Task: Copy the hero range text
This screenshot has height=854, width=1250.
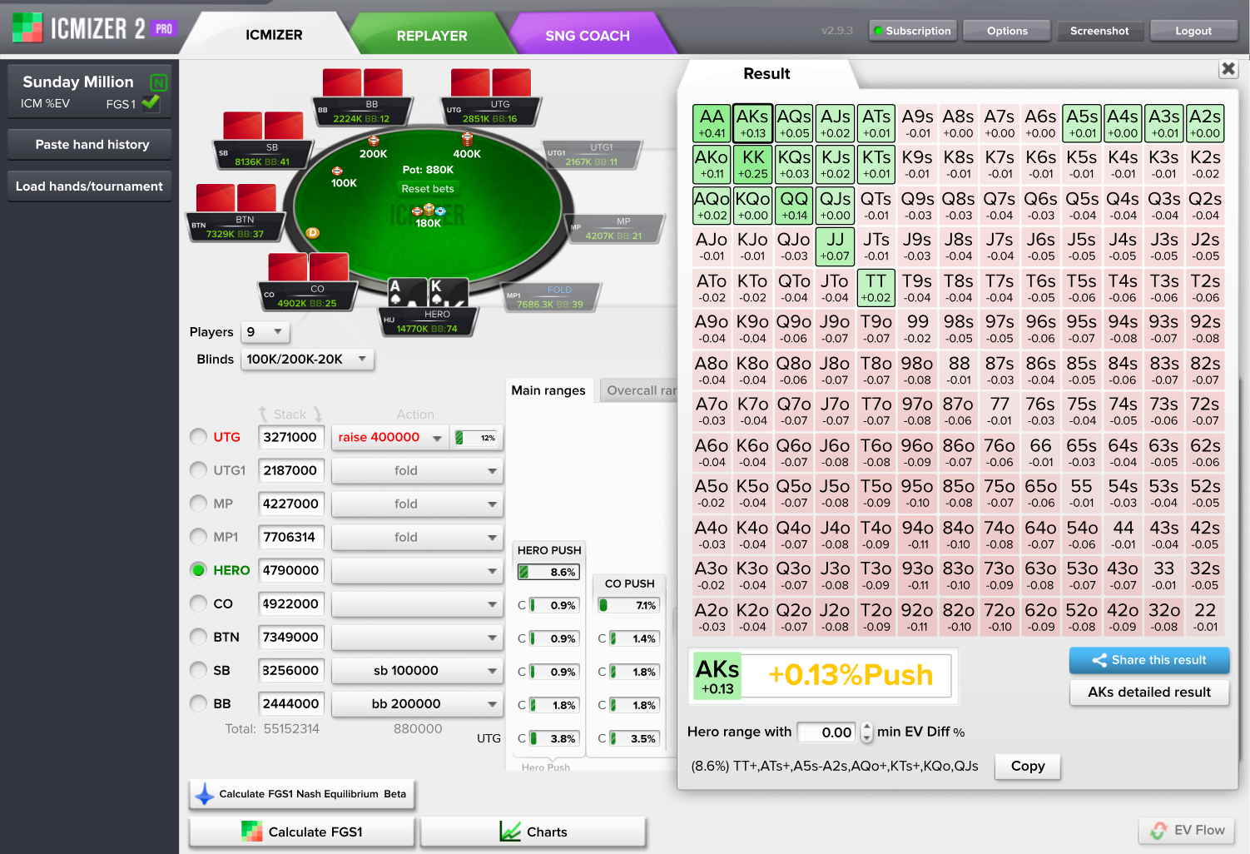Action: tap(1028, 766)
